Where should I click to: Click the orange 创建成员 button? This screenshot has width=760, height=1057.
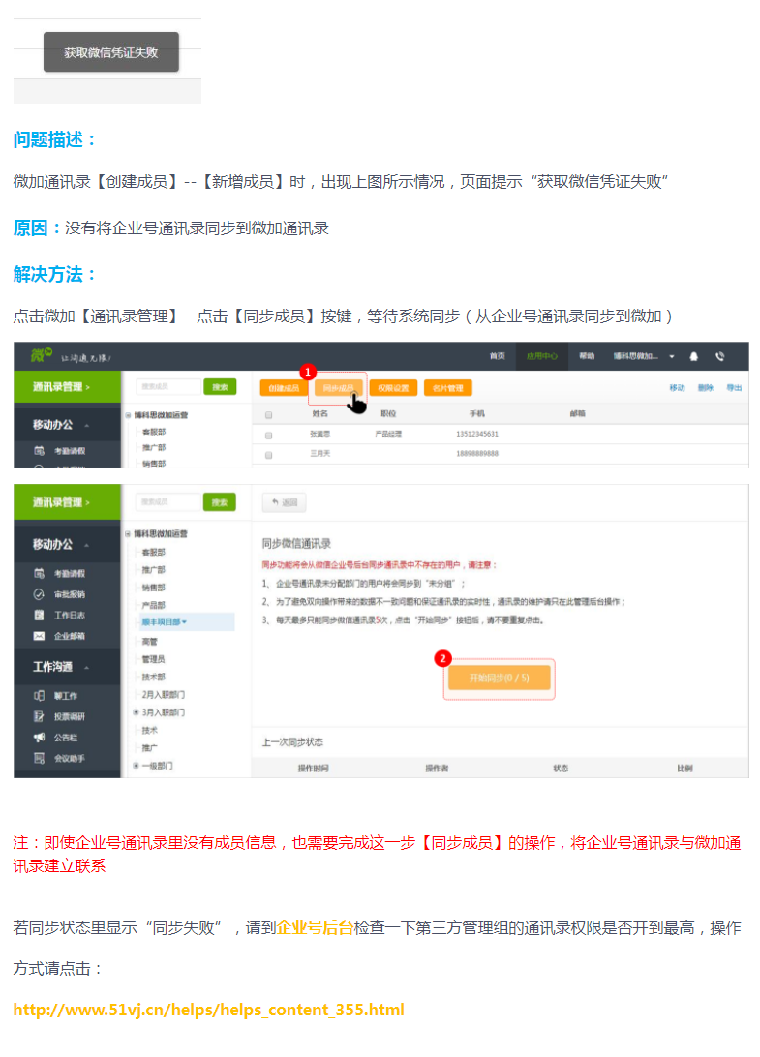(x=284, y=388)
